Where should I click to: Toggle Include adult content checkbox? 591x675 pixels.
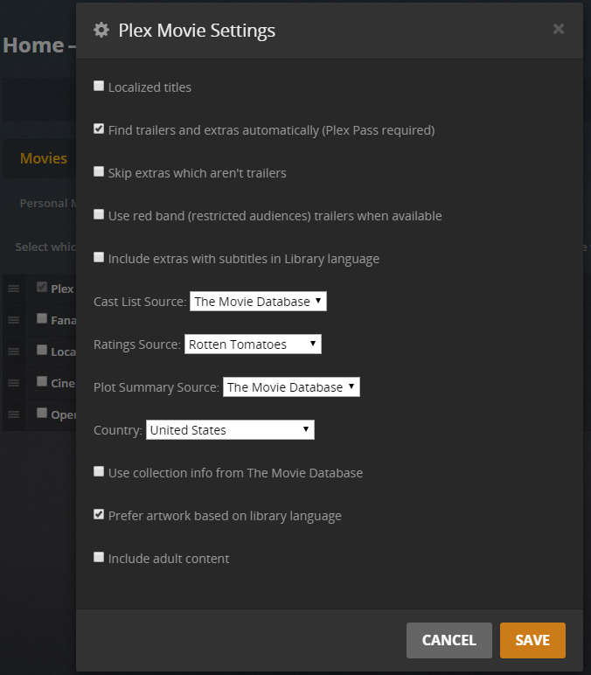coord(99,558)
